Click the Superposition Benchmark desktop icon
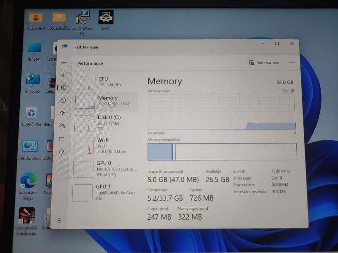The width and height of the screenshot is (338, 253). pos(27,221)
